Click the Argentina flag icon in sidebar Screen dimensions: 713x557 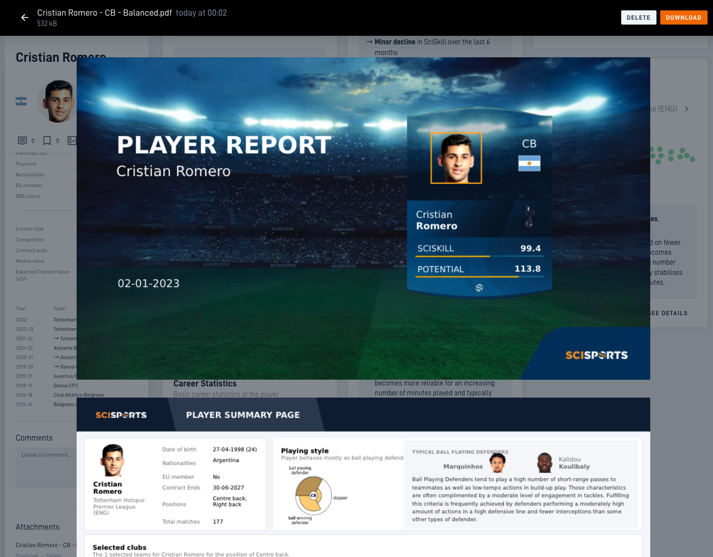tap(21, 101)
